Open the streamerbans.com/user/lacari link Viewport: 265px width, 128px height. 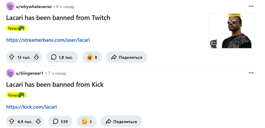[x=48, y=40]
